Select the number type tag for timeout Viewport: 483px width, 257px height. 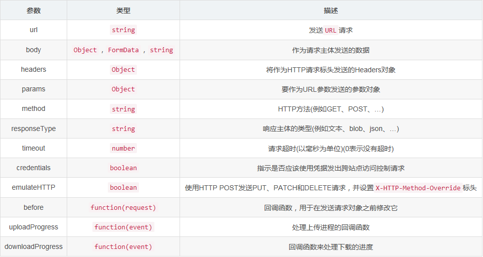point(123,149)
